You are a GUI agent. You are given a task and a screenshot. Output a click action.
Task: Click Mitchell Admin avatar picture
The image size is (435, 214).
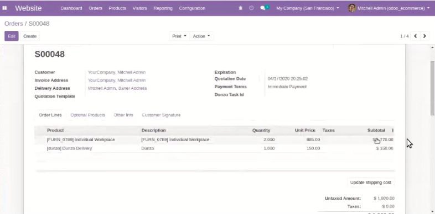(x=352, y=8)
